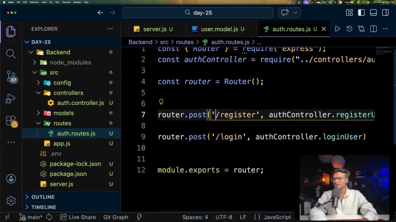Open the Copilot chat icon
The height and width of the screenshot is (222, 396).
[x=284, y=13]
